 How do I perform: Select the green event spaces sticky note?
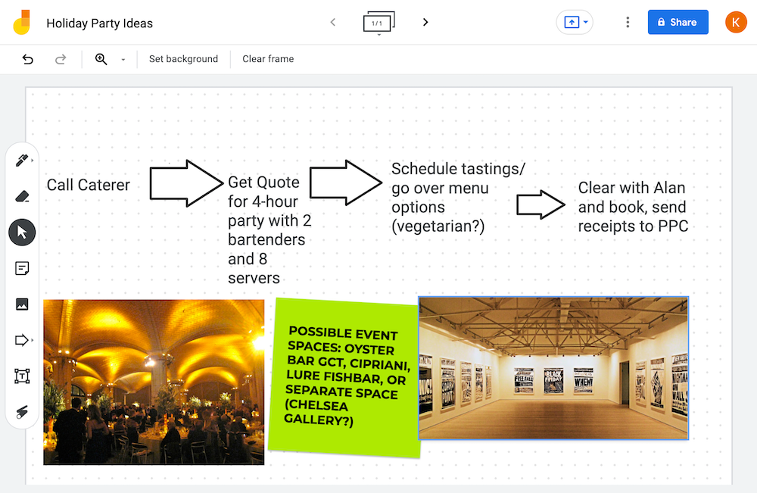tap(344, 377)
